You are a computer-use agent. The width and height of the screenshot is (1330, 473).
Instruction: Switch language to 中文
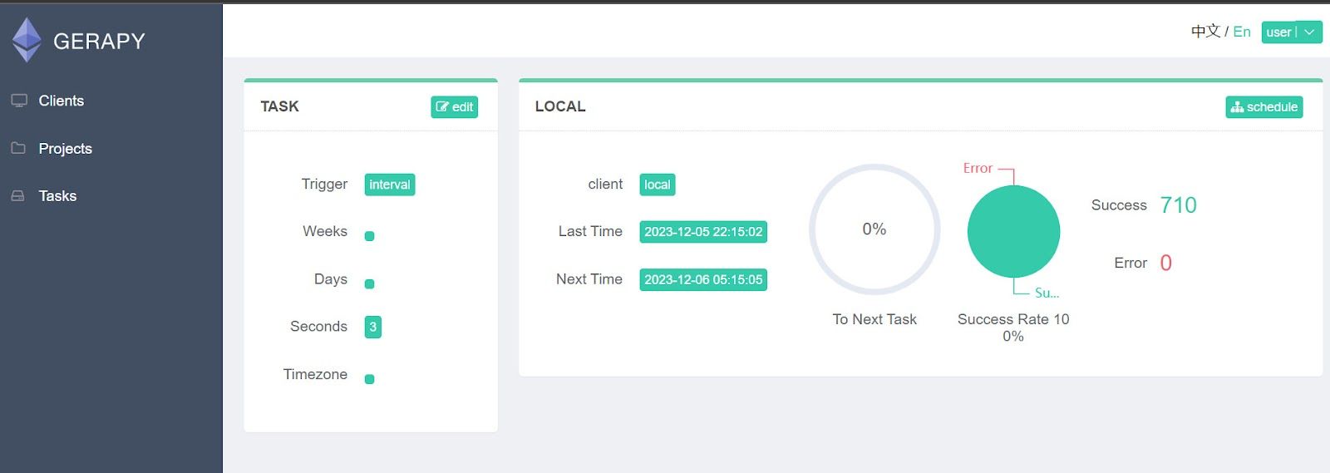click(1205, 32)
